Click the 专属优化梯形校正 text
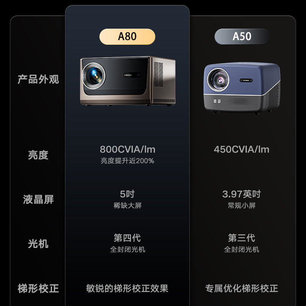Image resolution: width=306 pixels, height=306 pixels. click(242, 288)
